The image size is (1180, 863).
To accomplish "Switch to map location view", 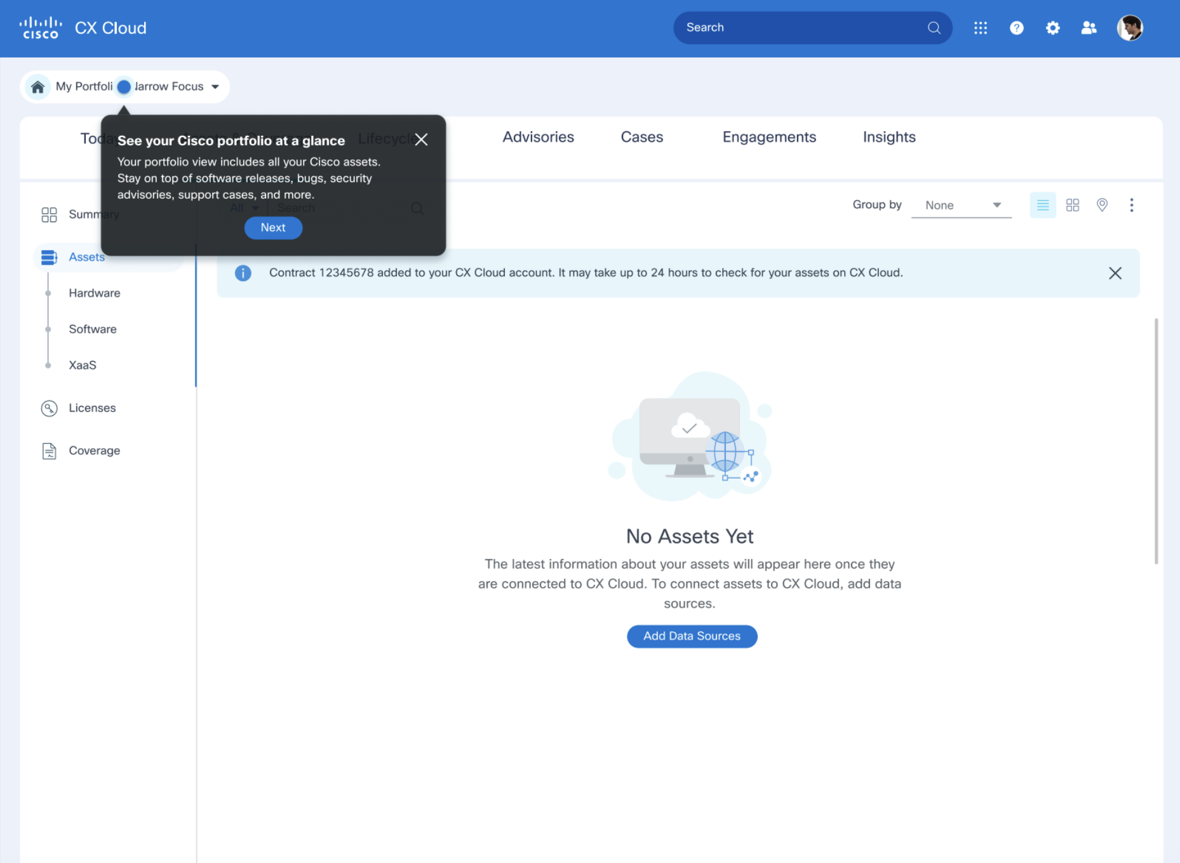I will coord(1103,205).
